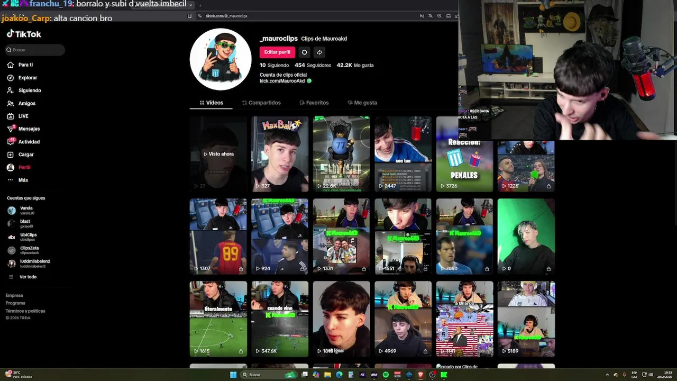This screenshot has width=677, height=381.
Task: Open the video with 7050 views
Action: [464, 236]
